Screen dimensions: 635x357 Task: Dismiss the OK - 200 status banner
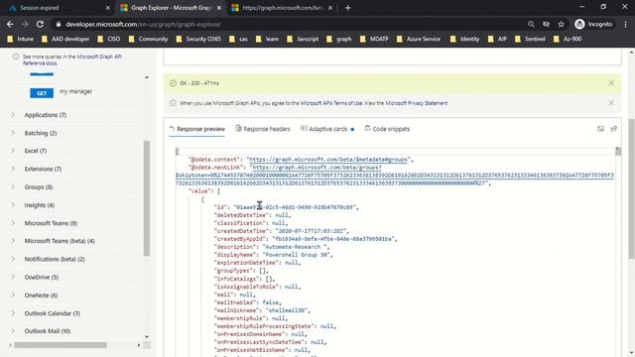pyautogui.click(x=611, y=83)
